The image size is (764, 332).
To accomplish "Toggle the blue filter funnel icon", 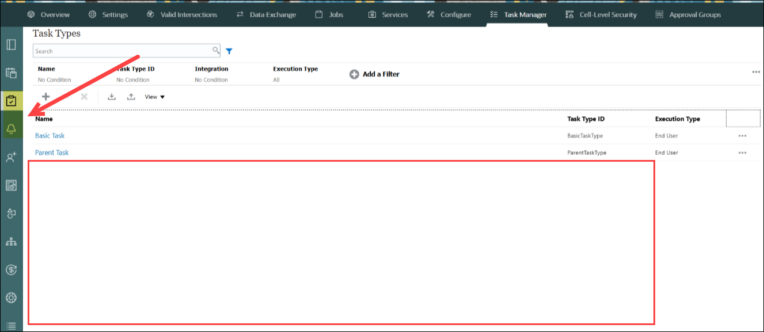I will [229, 51].
